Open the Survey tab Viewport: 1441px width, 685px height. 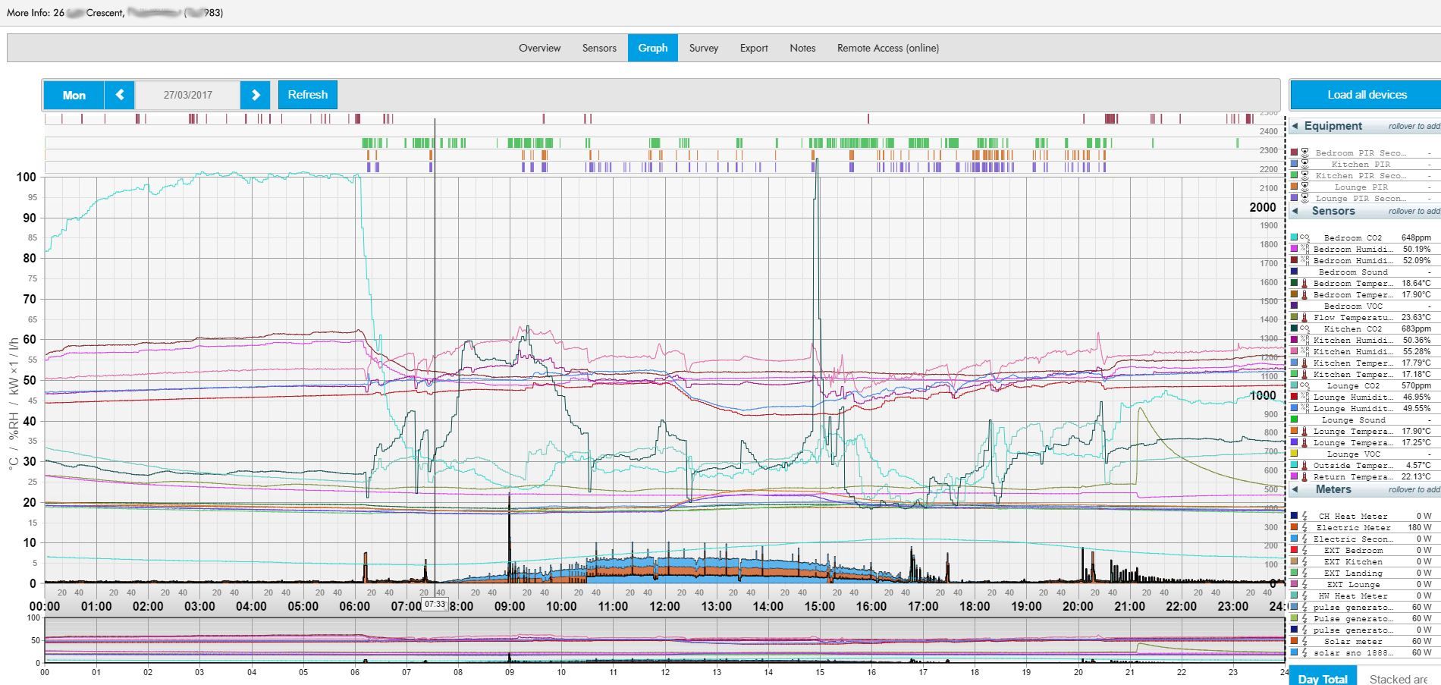coord(703,48)
